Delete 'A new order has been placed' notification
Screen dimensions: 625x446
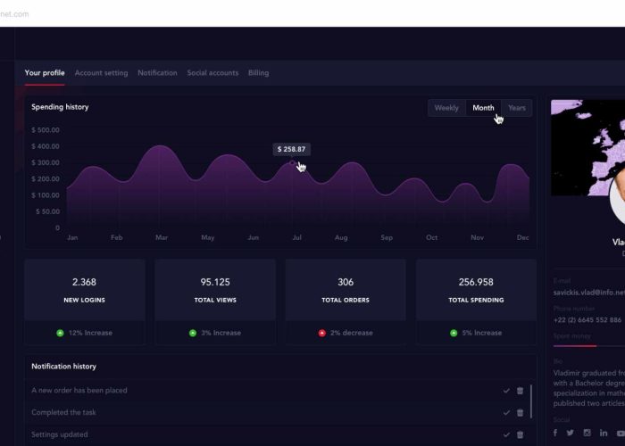[x=520, y=391]
